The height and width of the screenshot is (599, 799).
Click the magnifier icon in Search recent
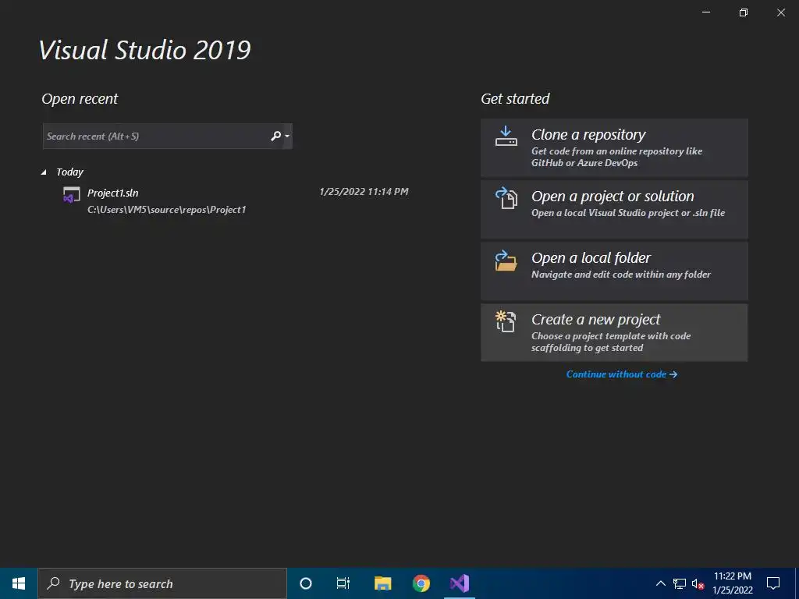(x=275, y=136)
